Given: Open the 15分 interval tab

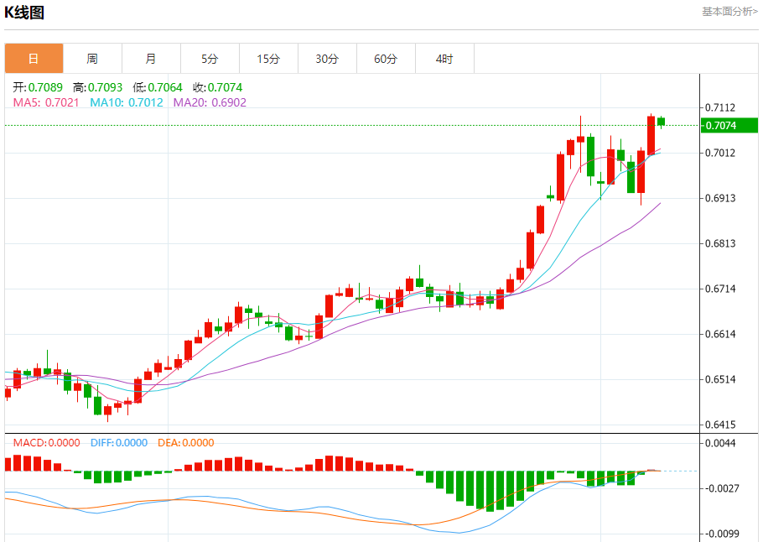Looking at the screenshot, I should pyautogui.click(x=268, y=59).
